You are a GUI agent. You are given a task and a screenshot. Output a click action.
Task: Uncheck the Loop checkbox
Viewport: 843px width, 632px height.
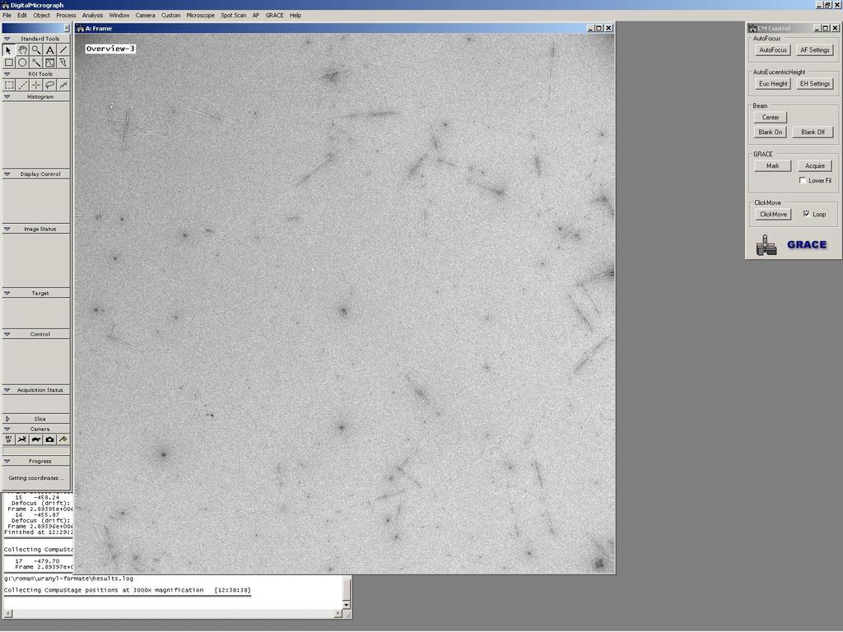[807, 214]
